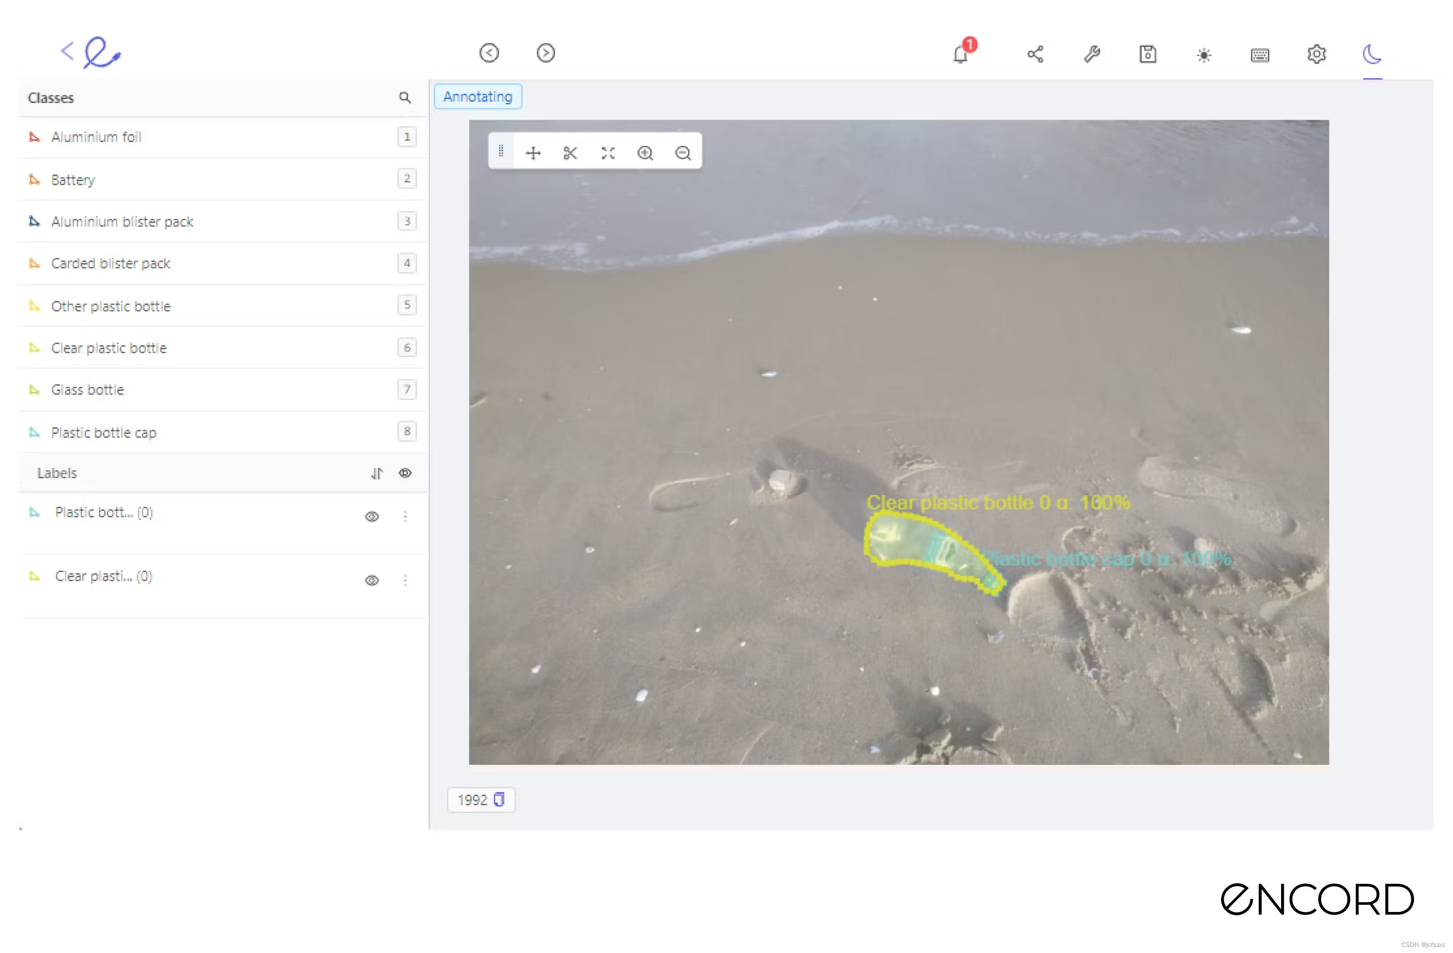Select the Aluminium foil class
Image resolution: width=1453 pixels, height=953 pixels.
click(96, 137)
